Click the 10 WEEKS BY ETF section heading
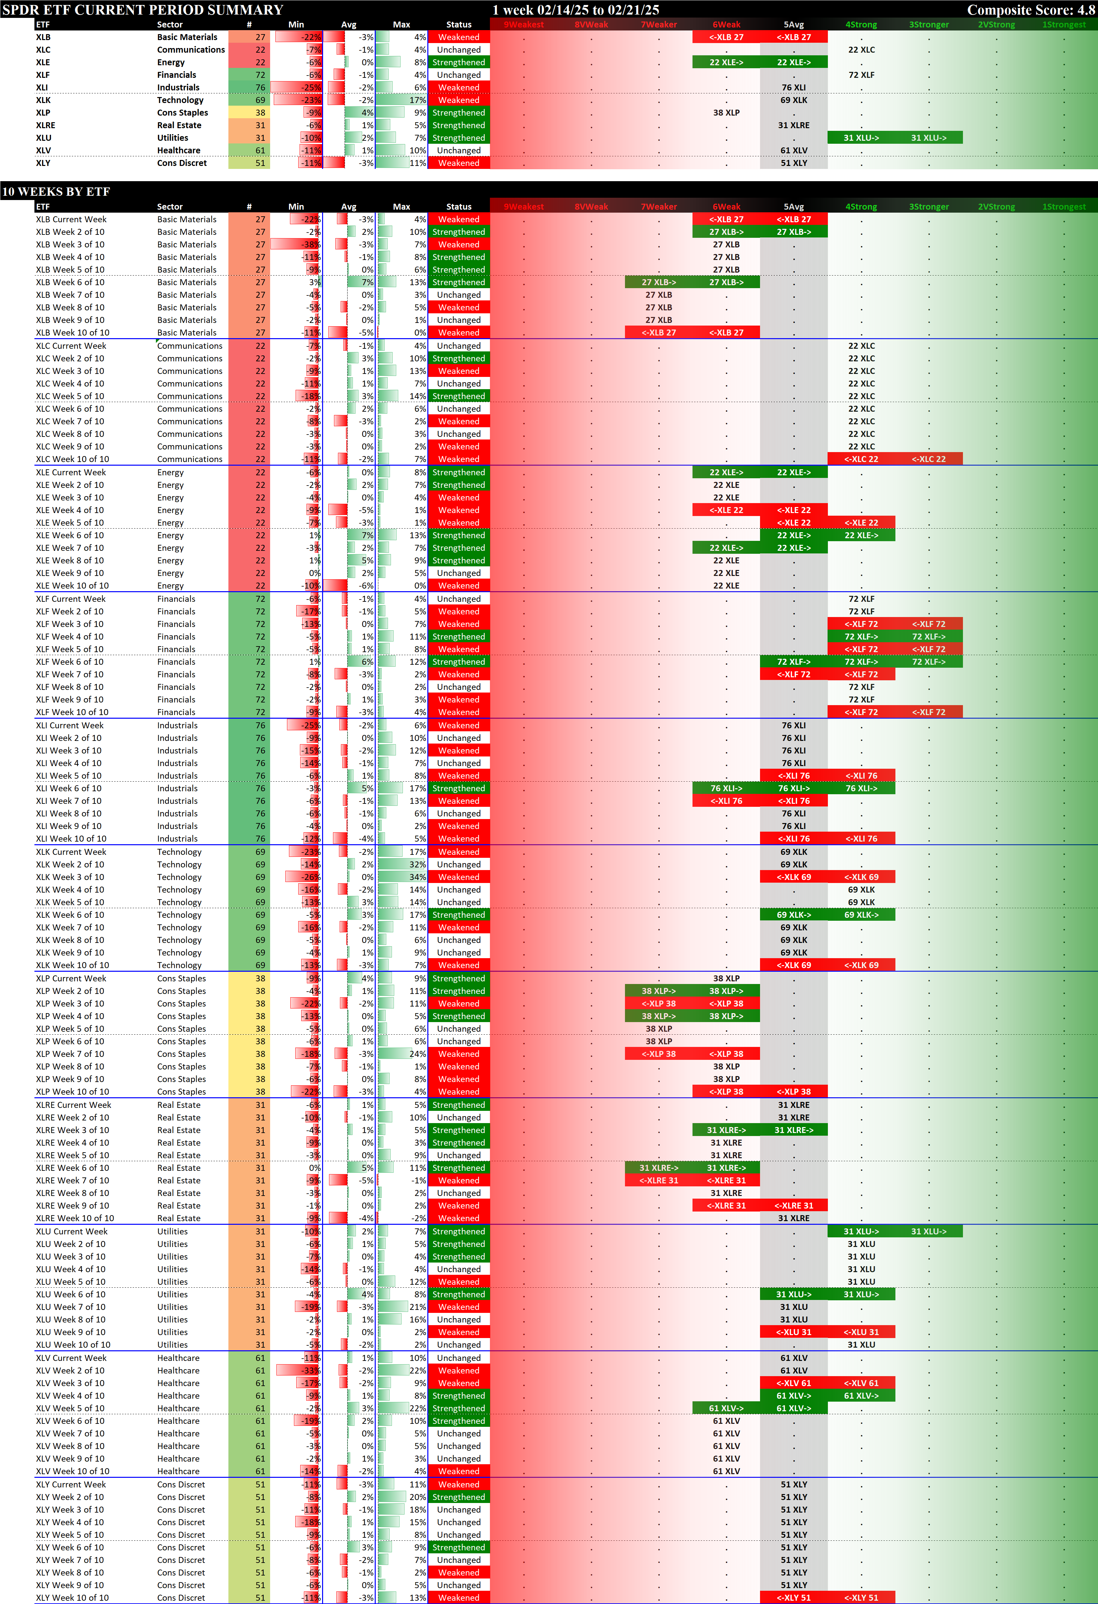1098x1604 pixels. tap(56, 192)
